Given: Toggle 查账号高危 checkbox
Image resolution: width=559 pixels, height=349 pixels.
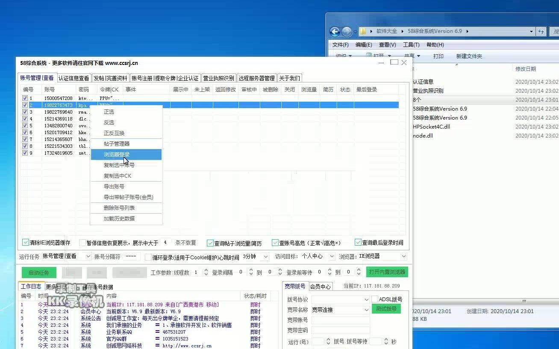Looking at the screenshot, I should (x=275, y=242).
